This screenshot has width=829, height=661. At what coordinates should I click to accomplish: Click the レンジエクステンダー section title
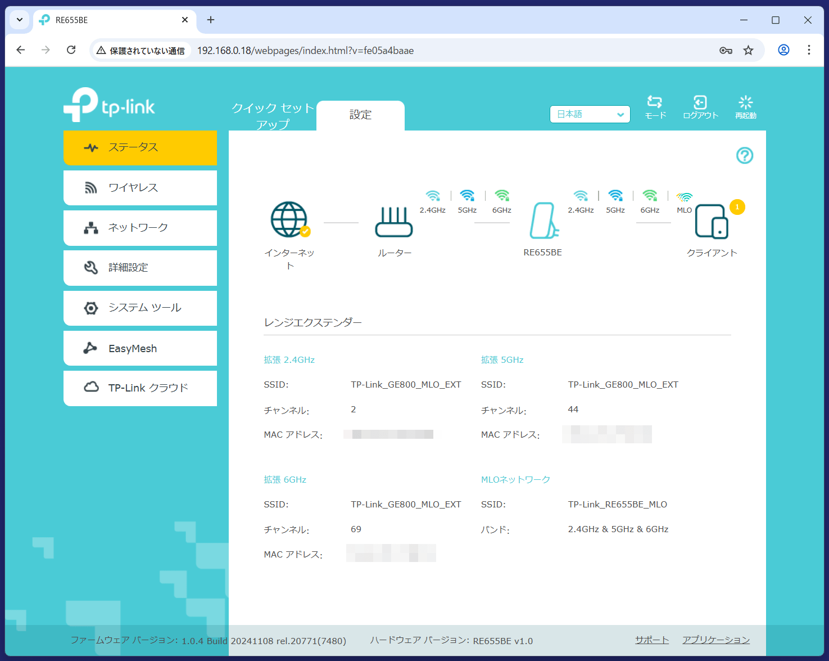point(313,323)
